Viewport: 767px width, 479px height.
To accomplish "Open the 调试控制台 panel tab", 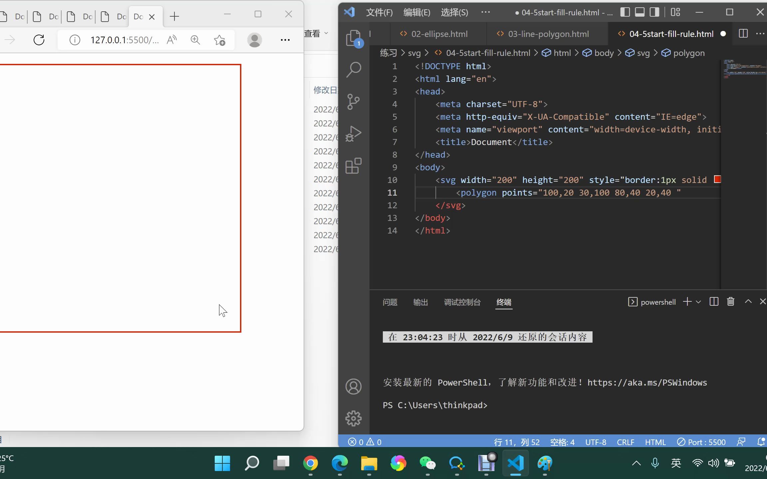I will (462, 302).
